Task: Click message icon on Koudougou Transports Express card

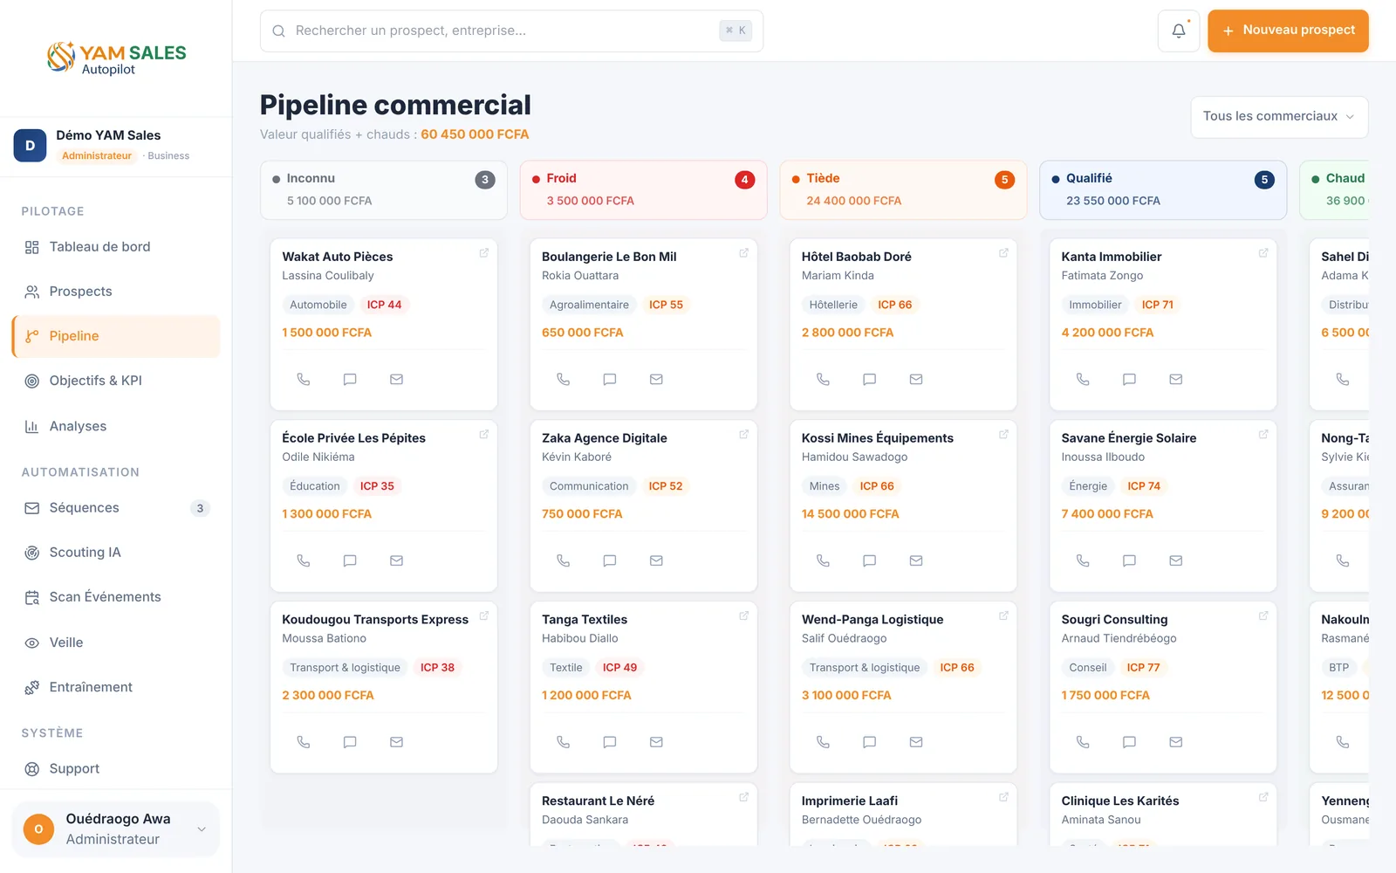Action: 350,742
